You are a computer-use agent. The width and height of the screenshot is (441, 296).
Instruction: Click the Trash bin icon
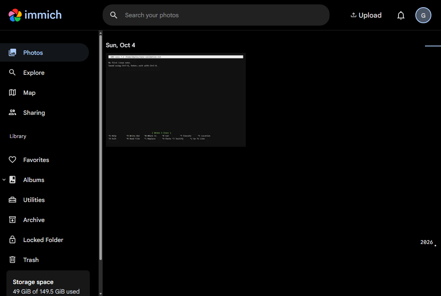click(x=12, y=260)
